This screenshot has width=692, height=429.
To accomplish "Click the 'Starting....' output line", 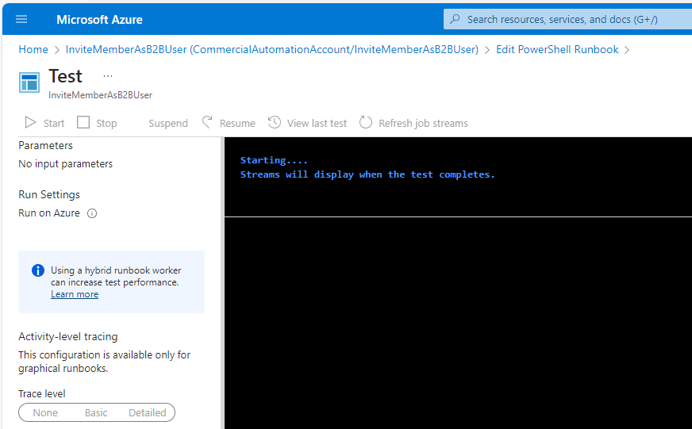I will 274,160.
